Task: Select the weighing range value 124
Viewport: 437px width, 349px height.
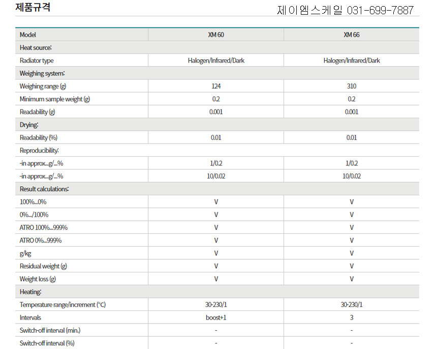Action: pyautogui.click(x=216, y=86)
